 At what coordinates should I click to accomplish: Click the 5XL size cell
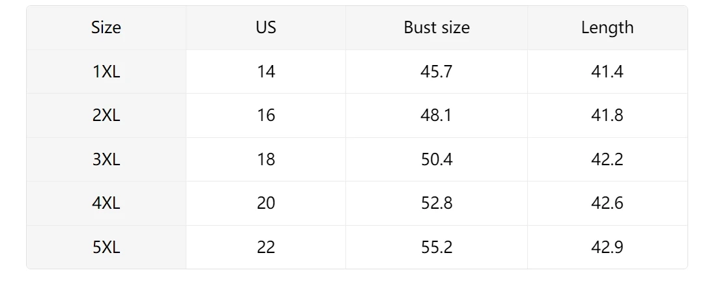106,247
